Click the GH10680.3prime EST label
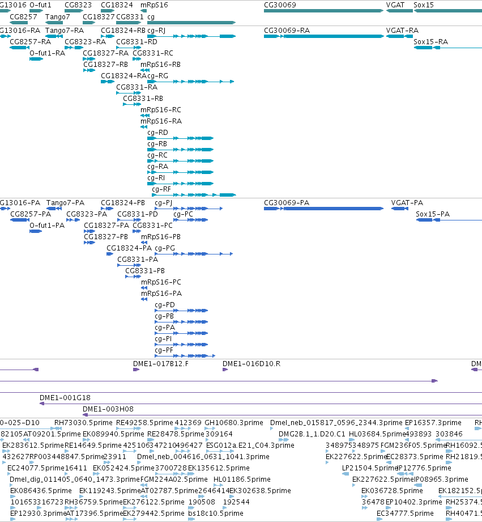482x522 pixels. (234, 423)
